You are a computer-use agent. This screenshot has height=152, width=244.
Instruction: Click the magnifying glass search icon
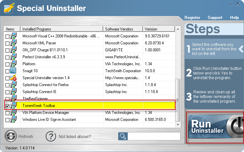(123, 136)
